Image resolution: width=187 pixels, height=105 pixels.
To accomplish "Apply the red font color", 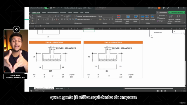I will click(57, 20).
